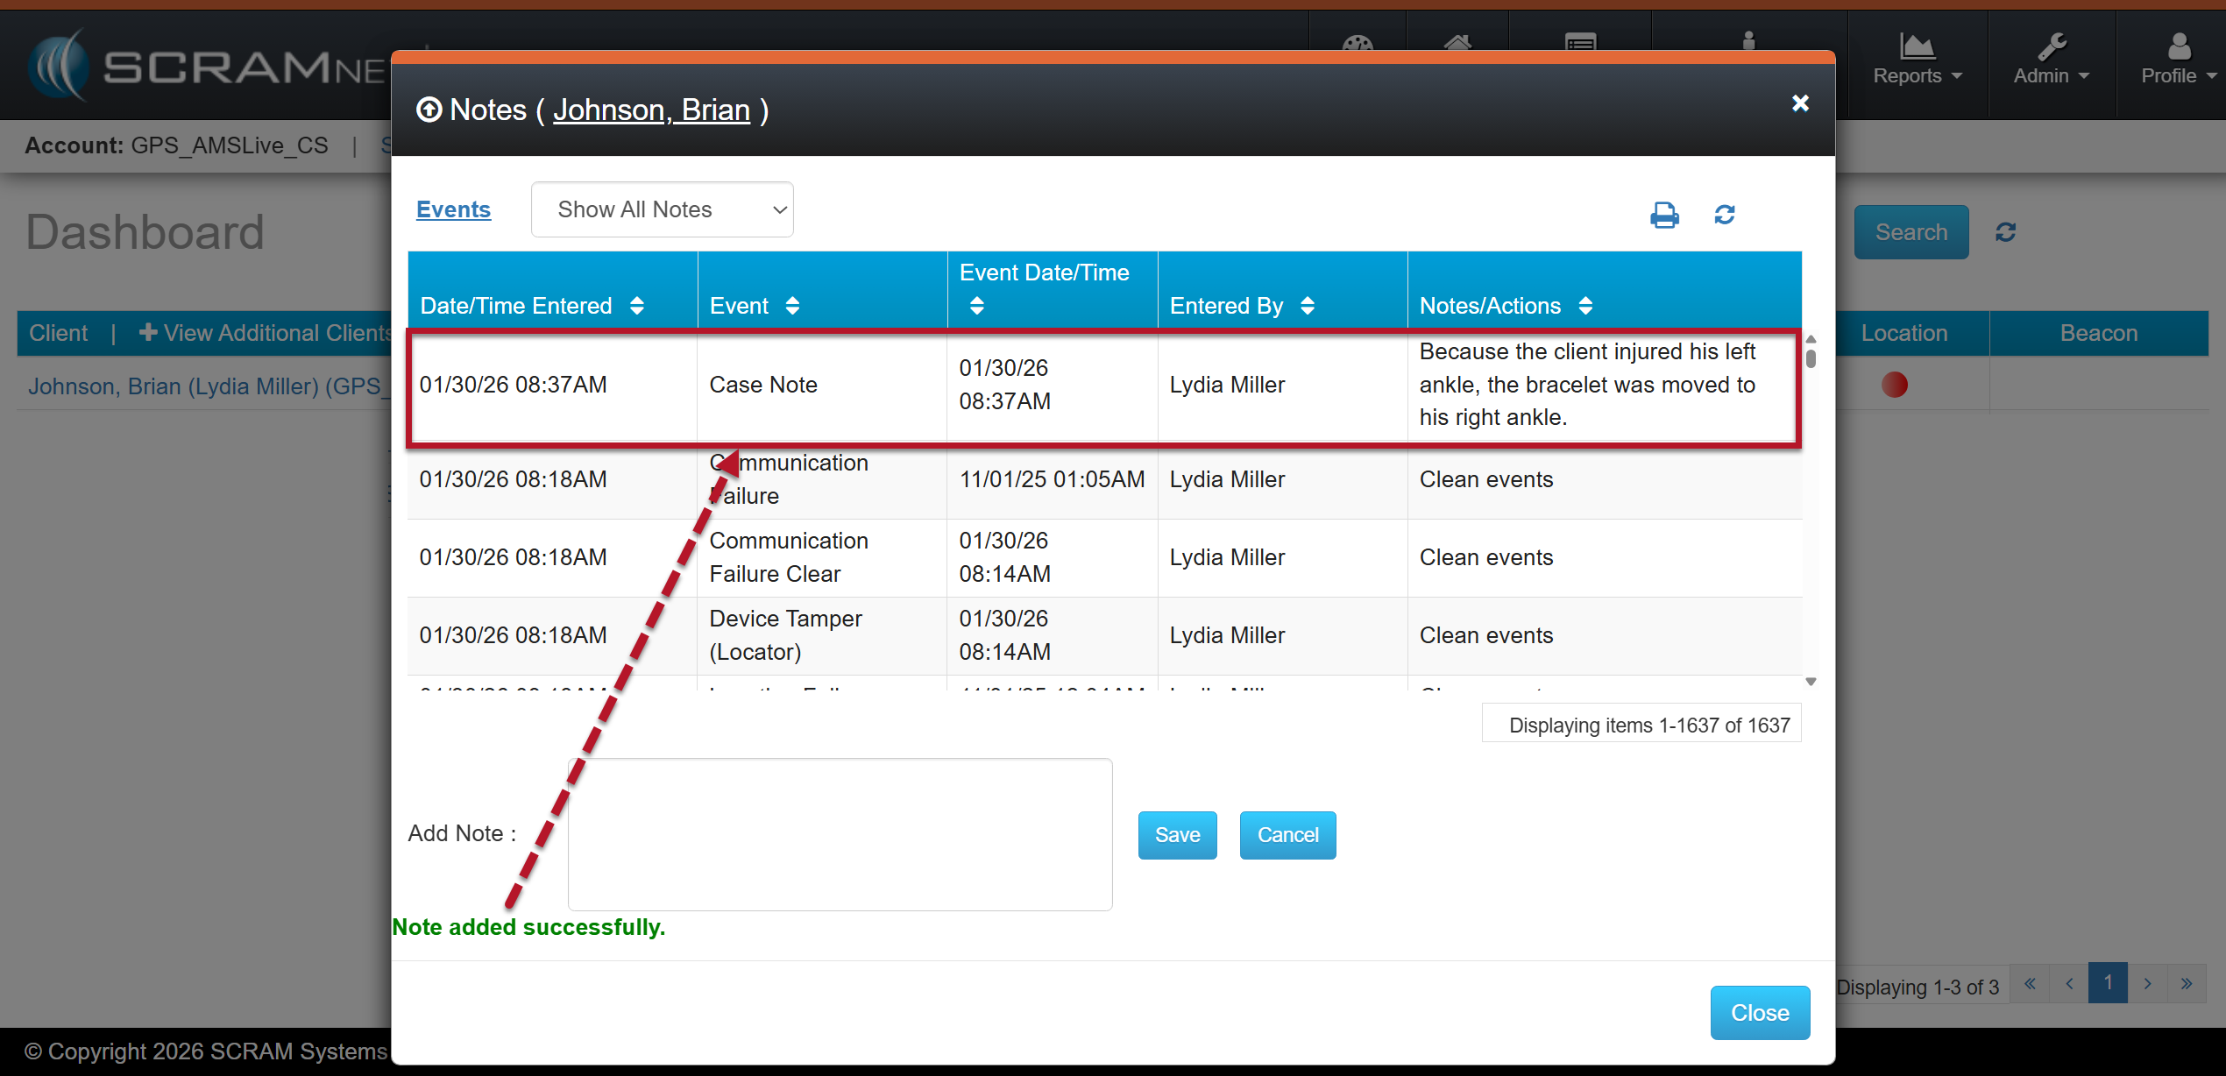Click the Add Note text area
This screenshot has width=2226, height=1076.
[840, 833]
